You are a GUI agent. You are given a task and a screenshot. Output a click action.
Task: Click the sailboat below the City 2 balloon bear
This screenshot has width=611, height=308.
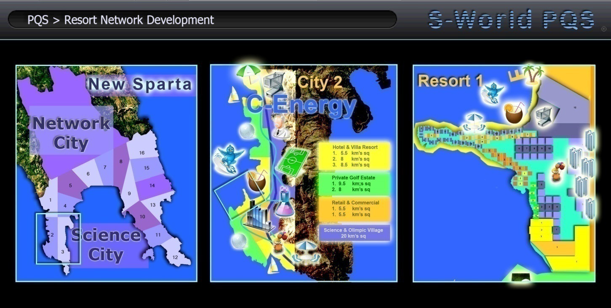pos(273,265)
